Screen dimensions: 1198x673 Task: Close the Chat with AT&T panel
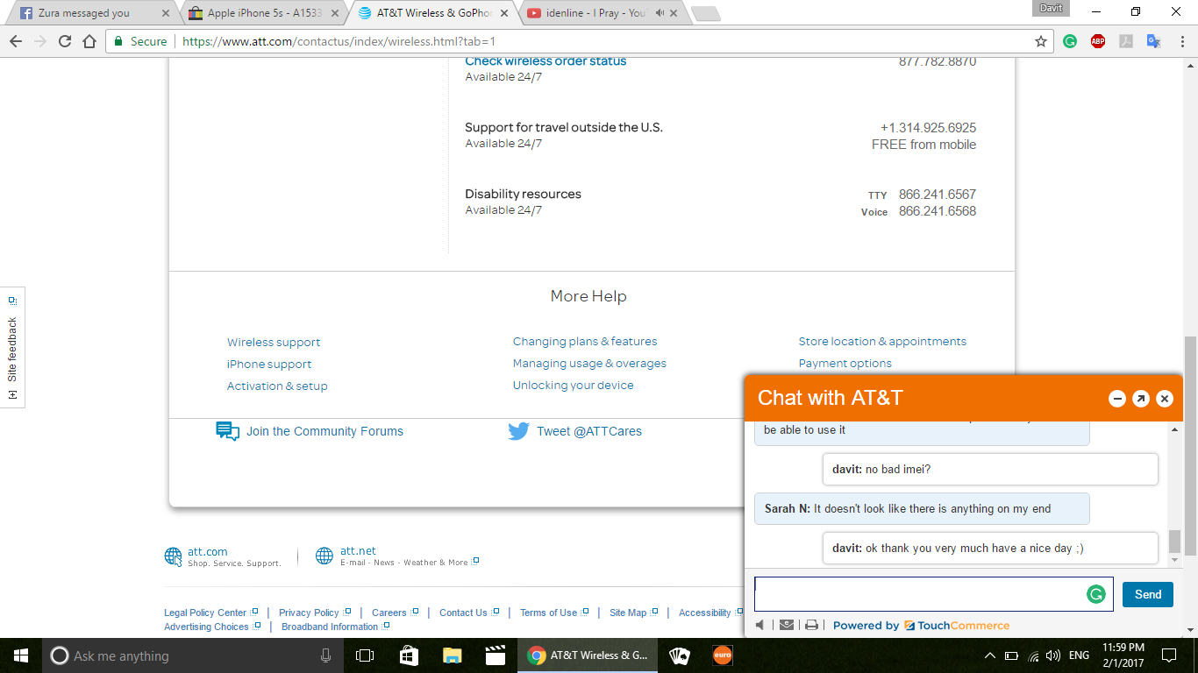[1165, 399]
